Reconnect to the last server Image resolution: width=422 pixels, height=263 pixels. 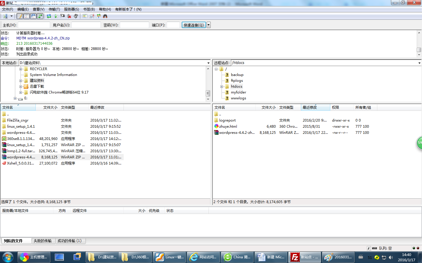(76, 16)
